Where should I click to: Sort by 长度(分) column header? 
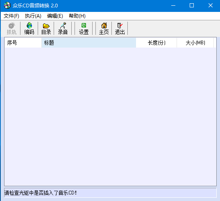(x=156, y=43)
